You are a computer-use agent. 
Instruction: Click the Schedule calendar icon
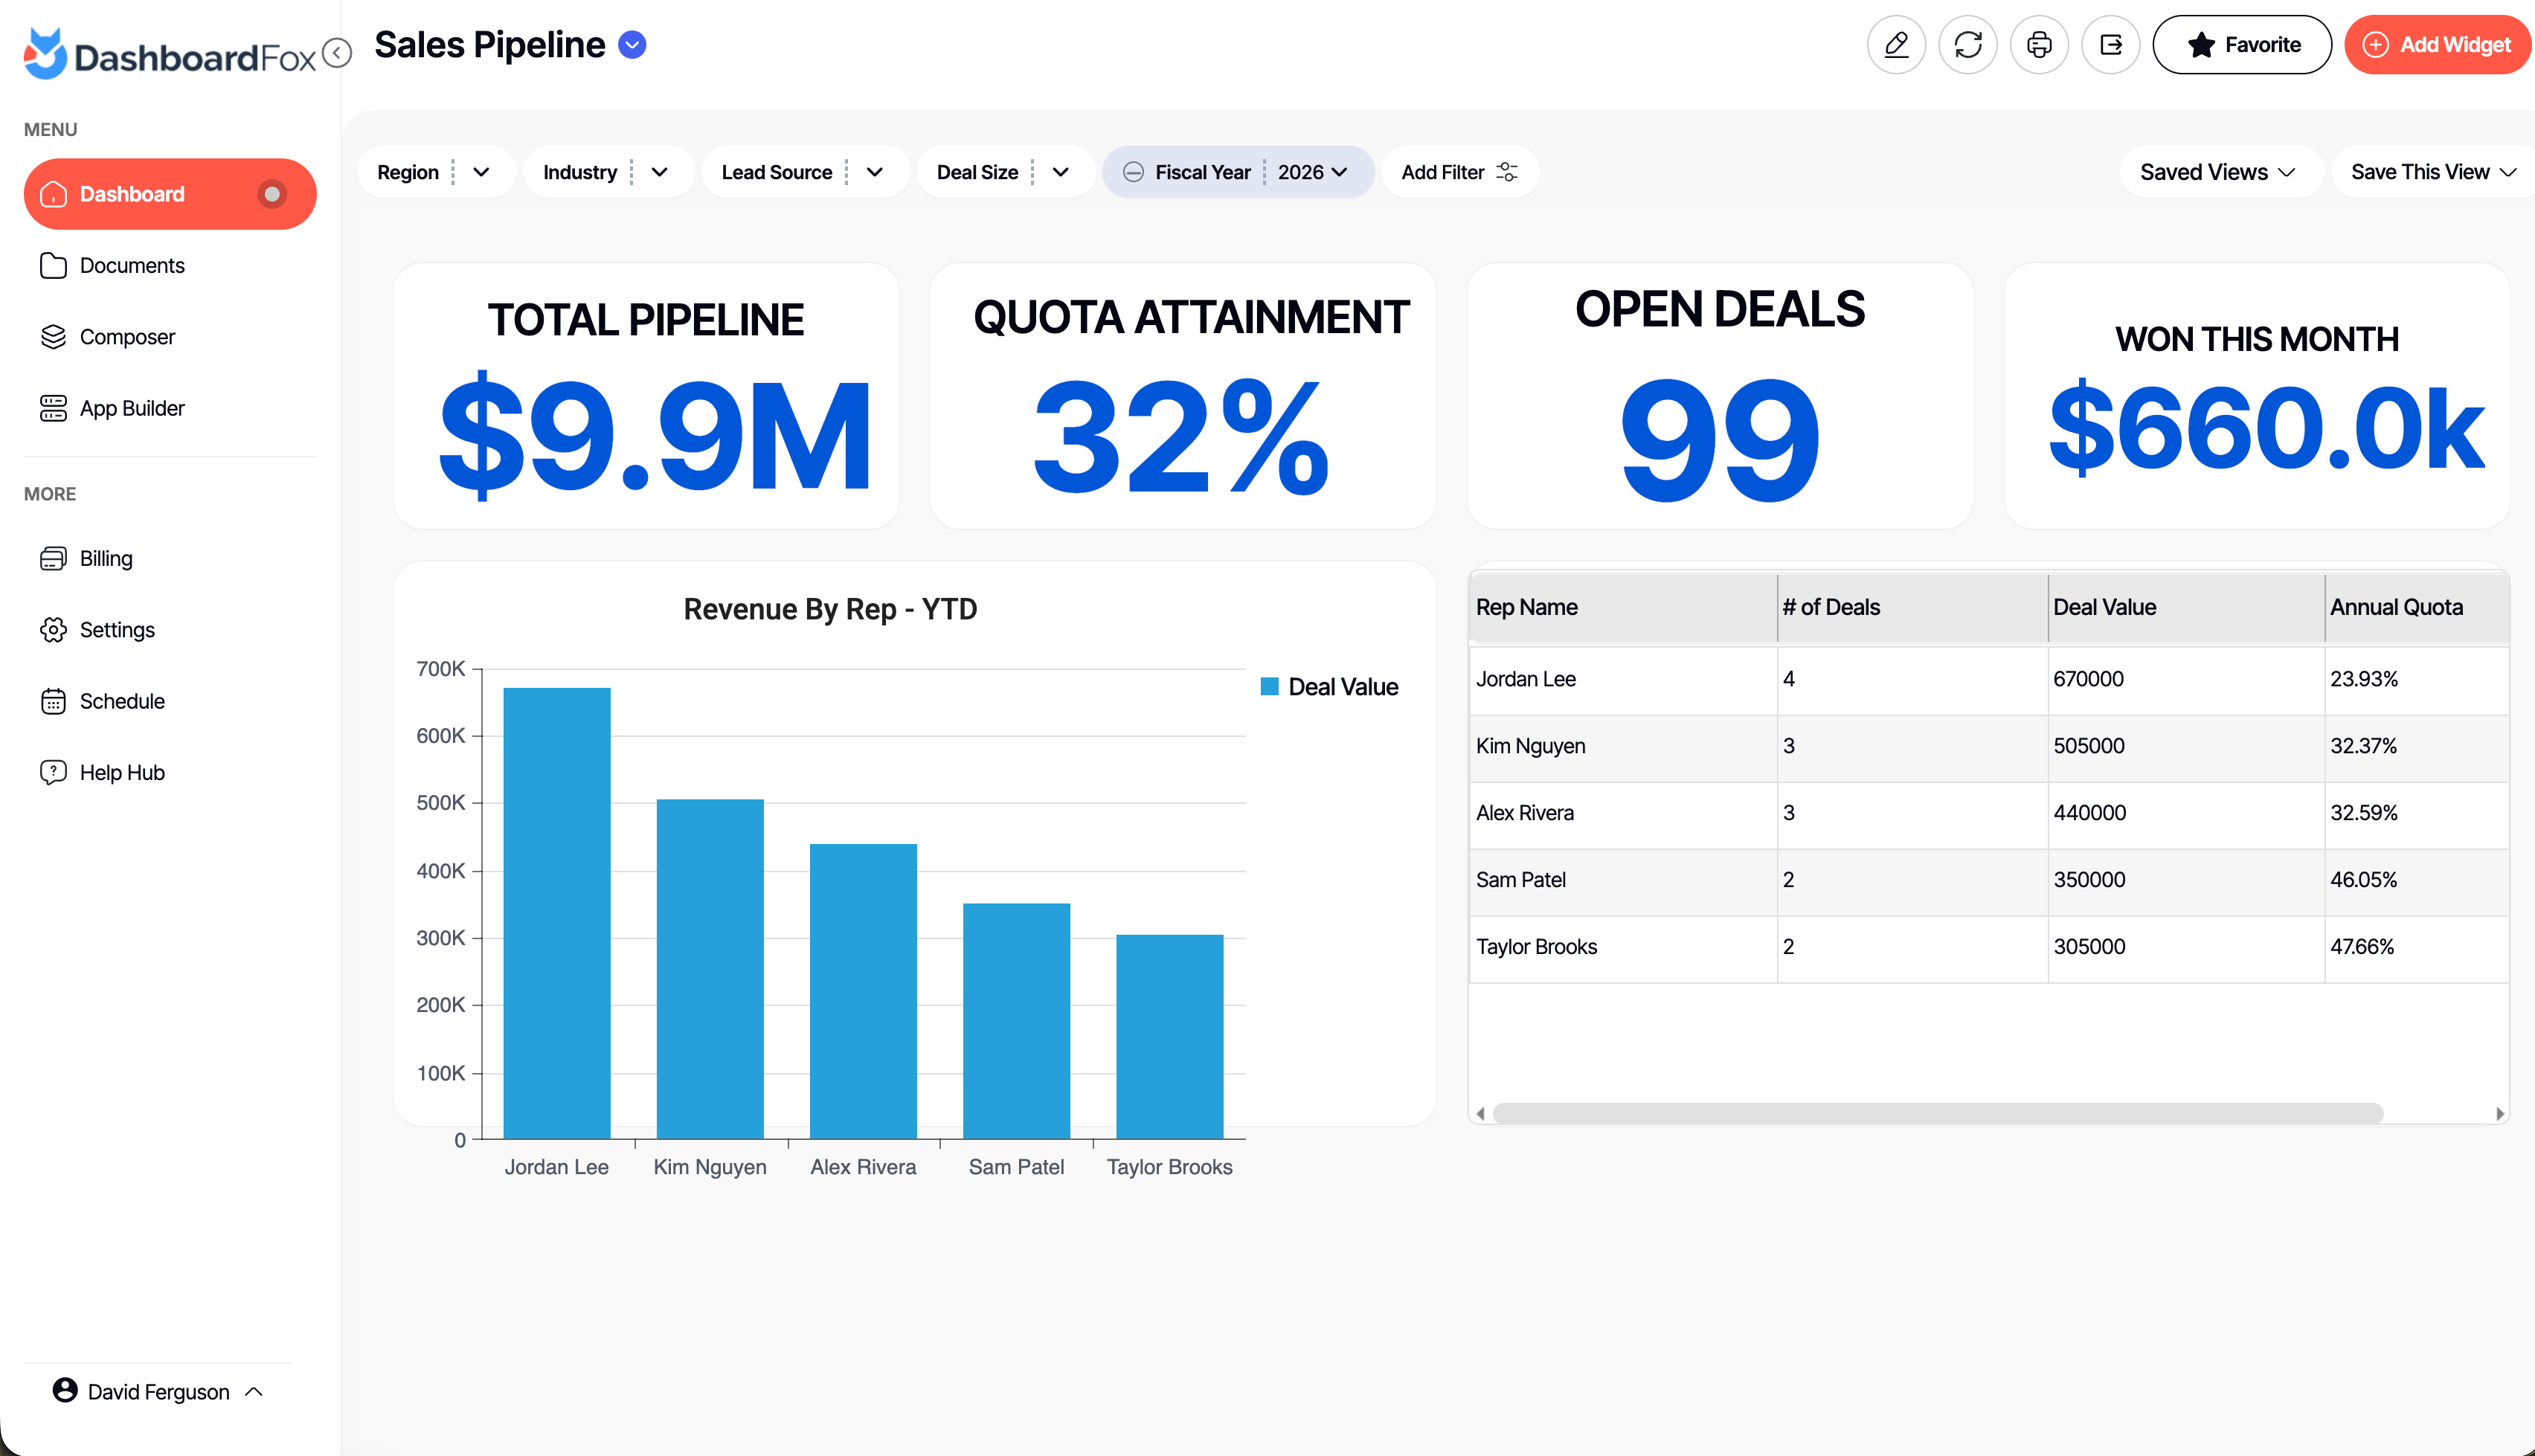tap(53, 701)
